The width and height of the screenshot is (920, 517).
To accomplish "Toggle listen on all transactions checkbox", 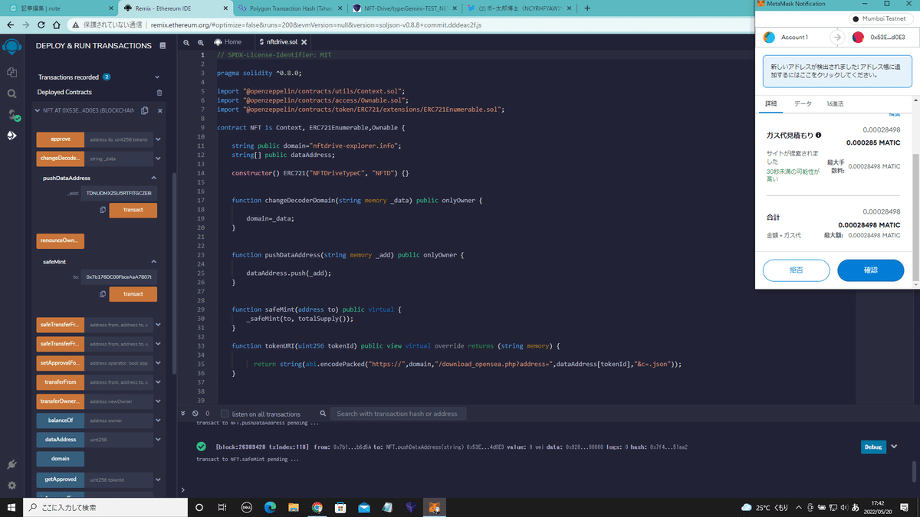I will click(x=225, y=414).
